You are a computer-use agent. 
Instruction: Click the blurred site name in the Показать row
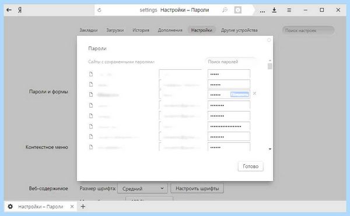coord(108,95)
